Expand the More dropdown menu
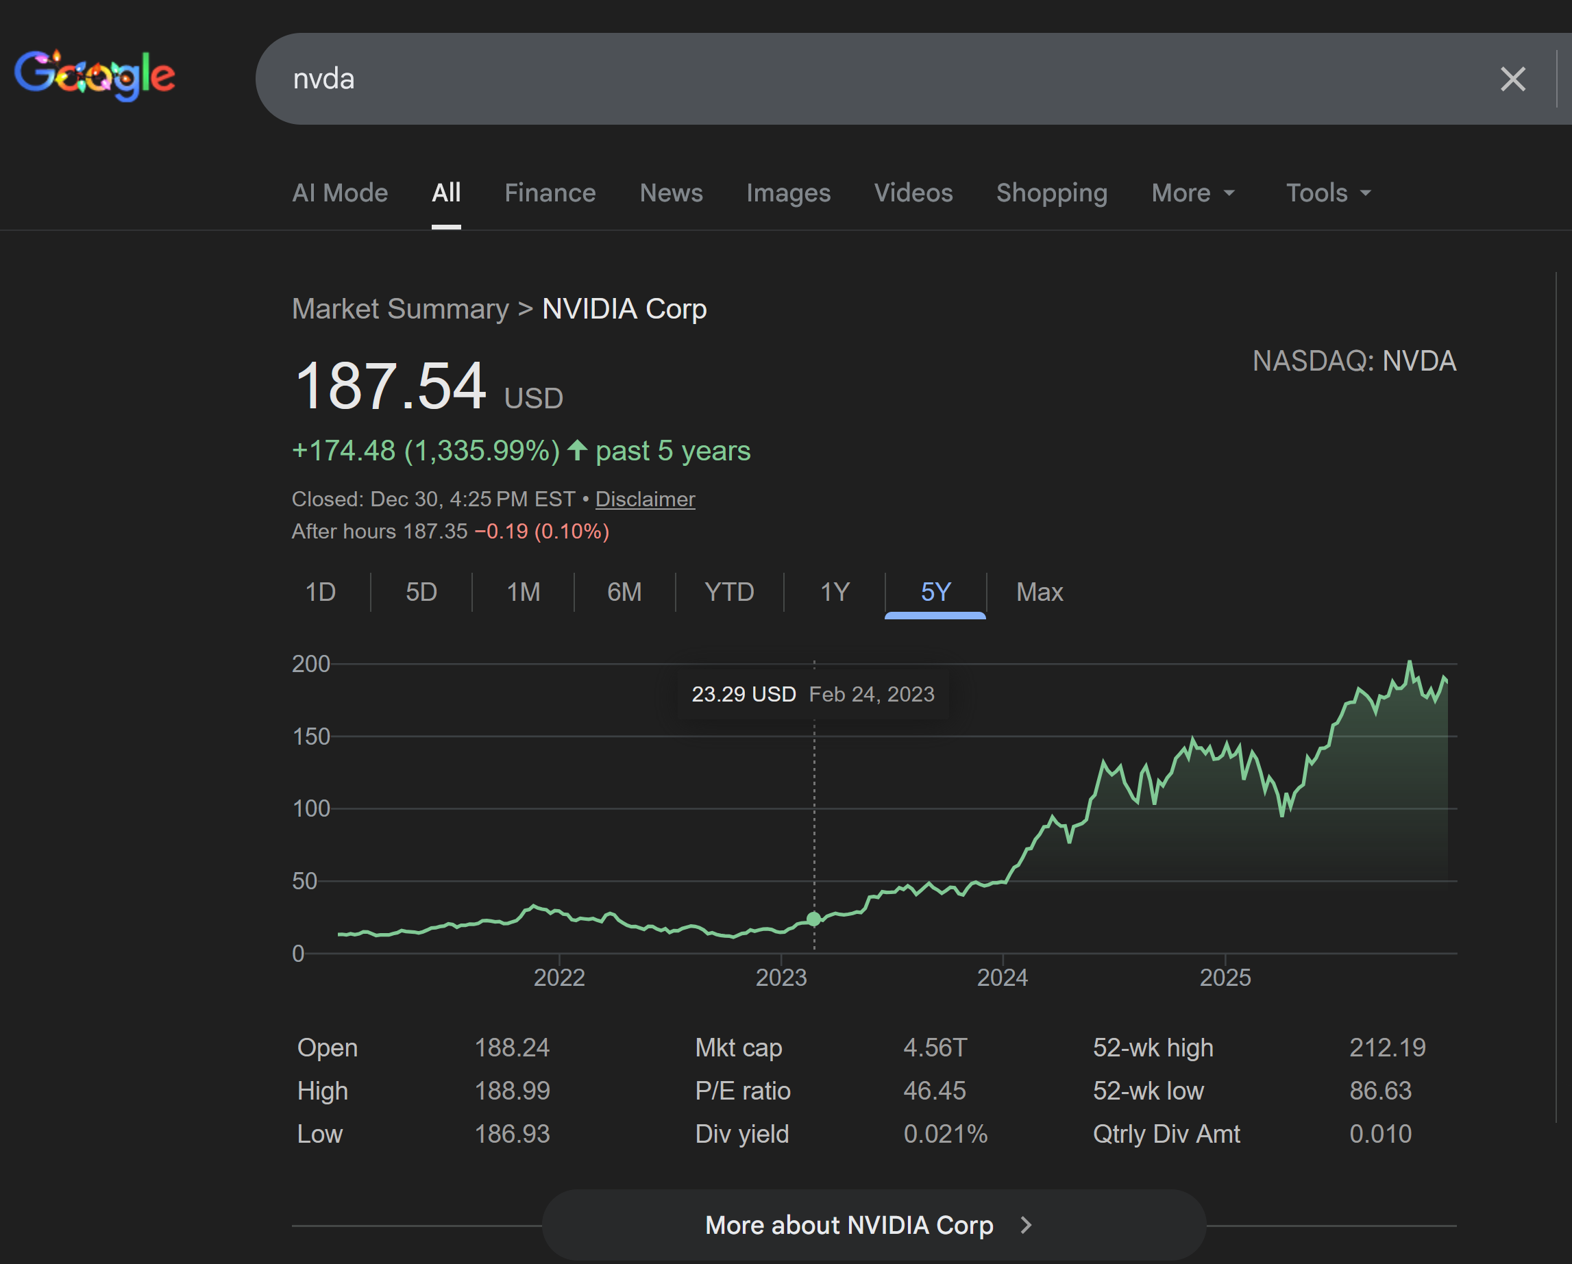Image resolution: width=1572 pixels, height=1264 pixels. (1193, 193)
